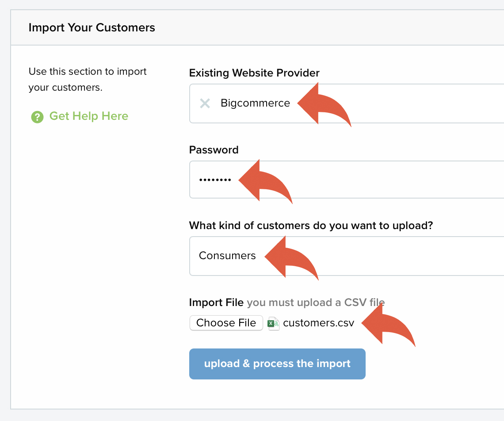The width and height of the screenshot is (504, 421).
Task: Click the Excel icon beside customers.csv
Action: pyautogui.click(x=273, y=323)
